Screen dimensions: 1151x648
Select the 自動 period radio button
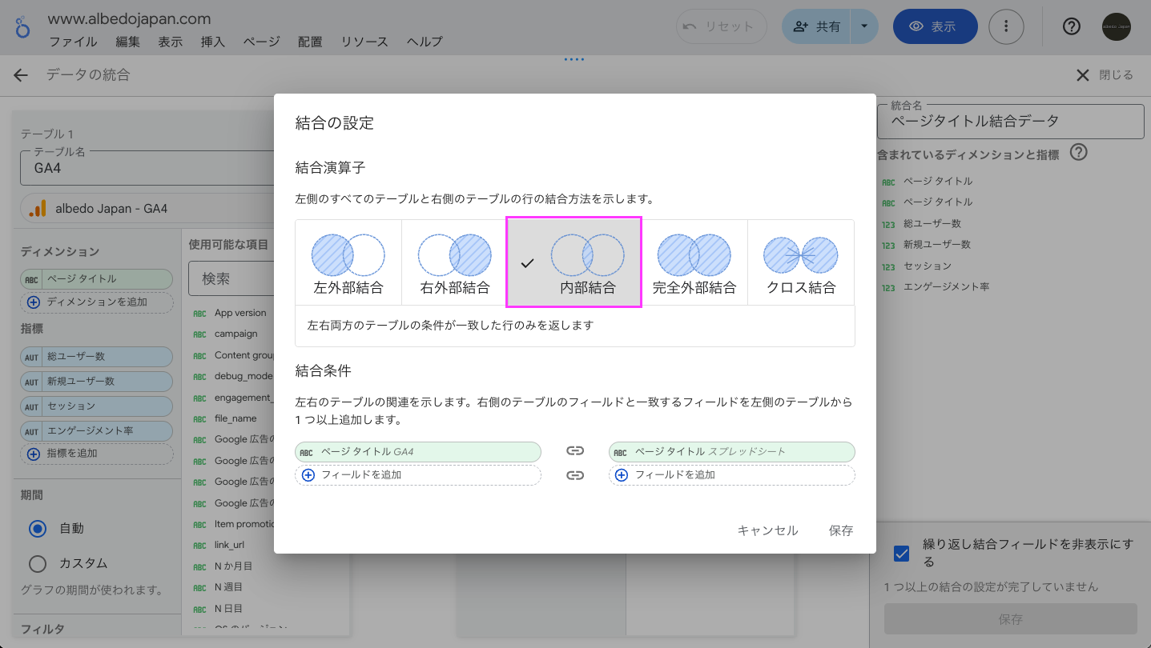pos(38,528)
